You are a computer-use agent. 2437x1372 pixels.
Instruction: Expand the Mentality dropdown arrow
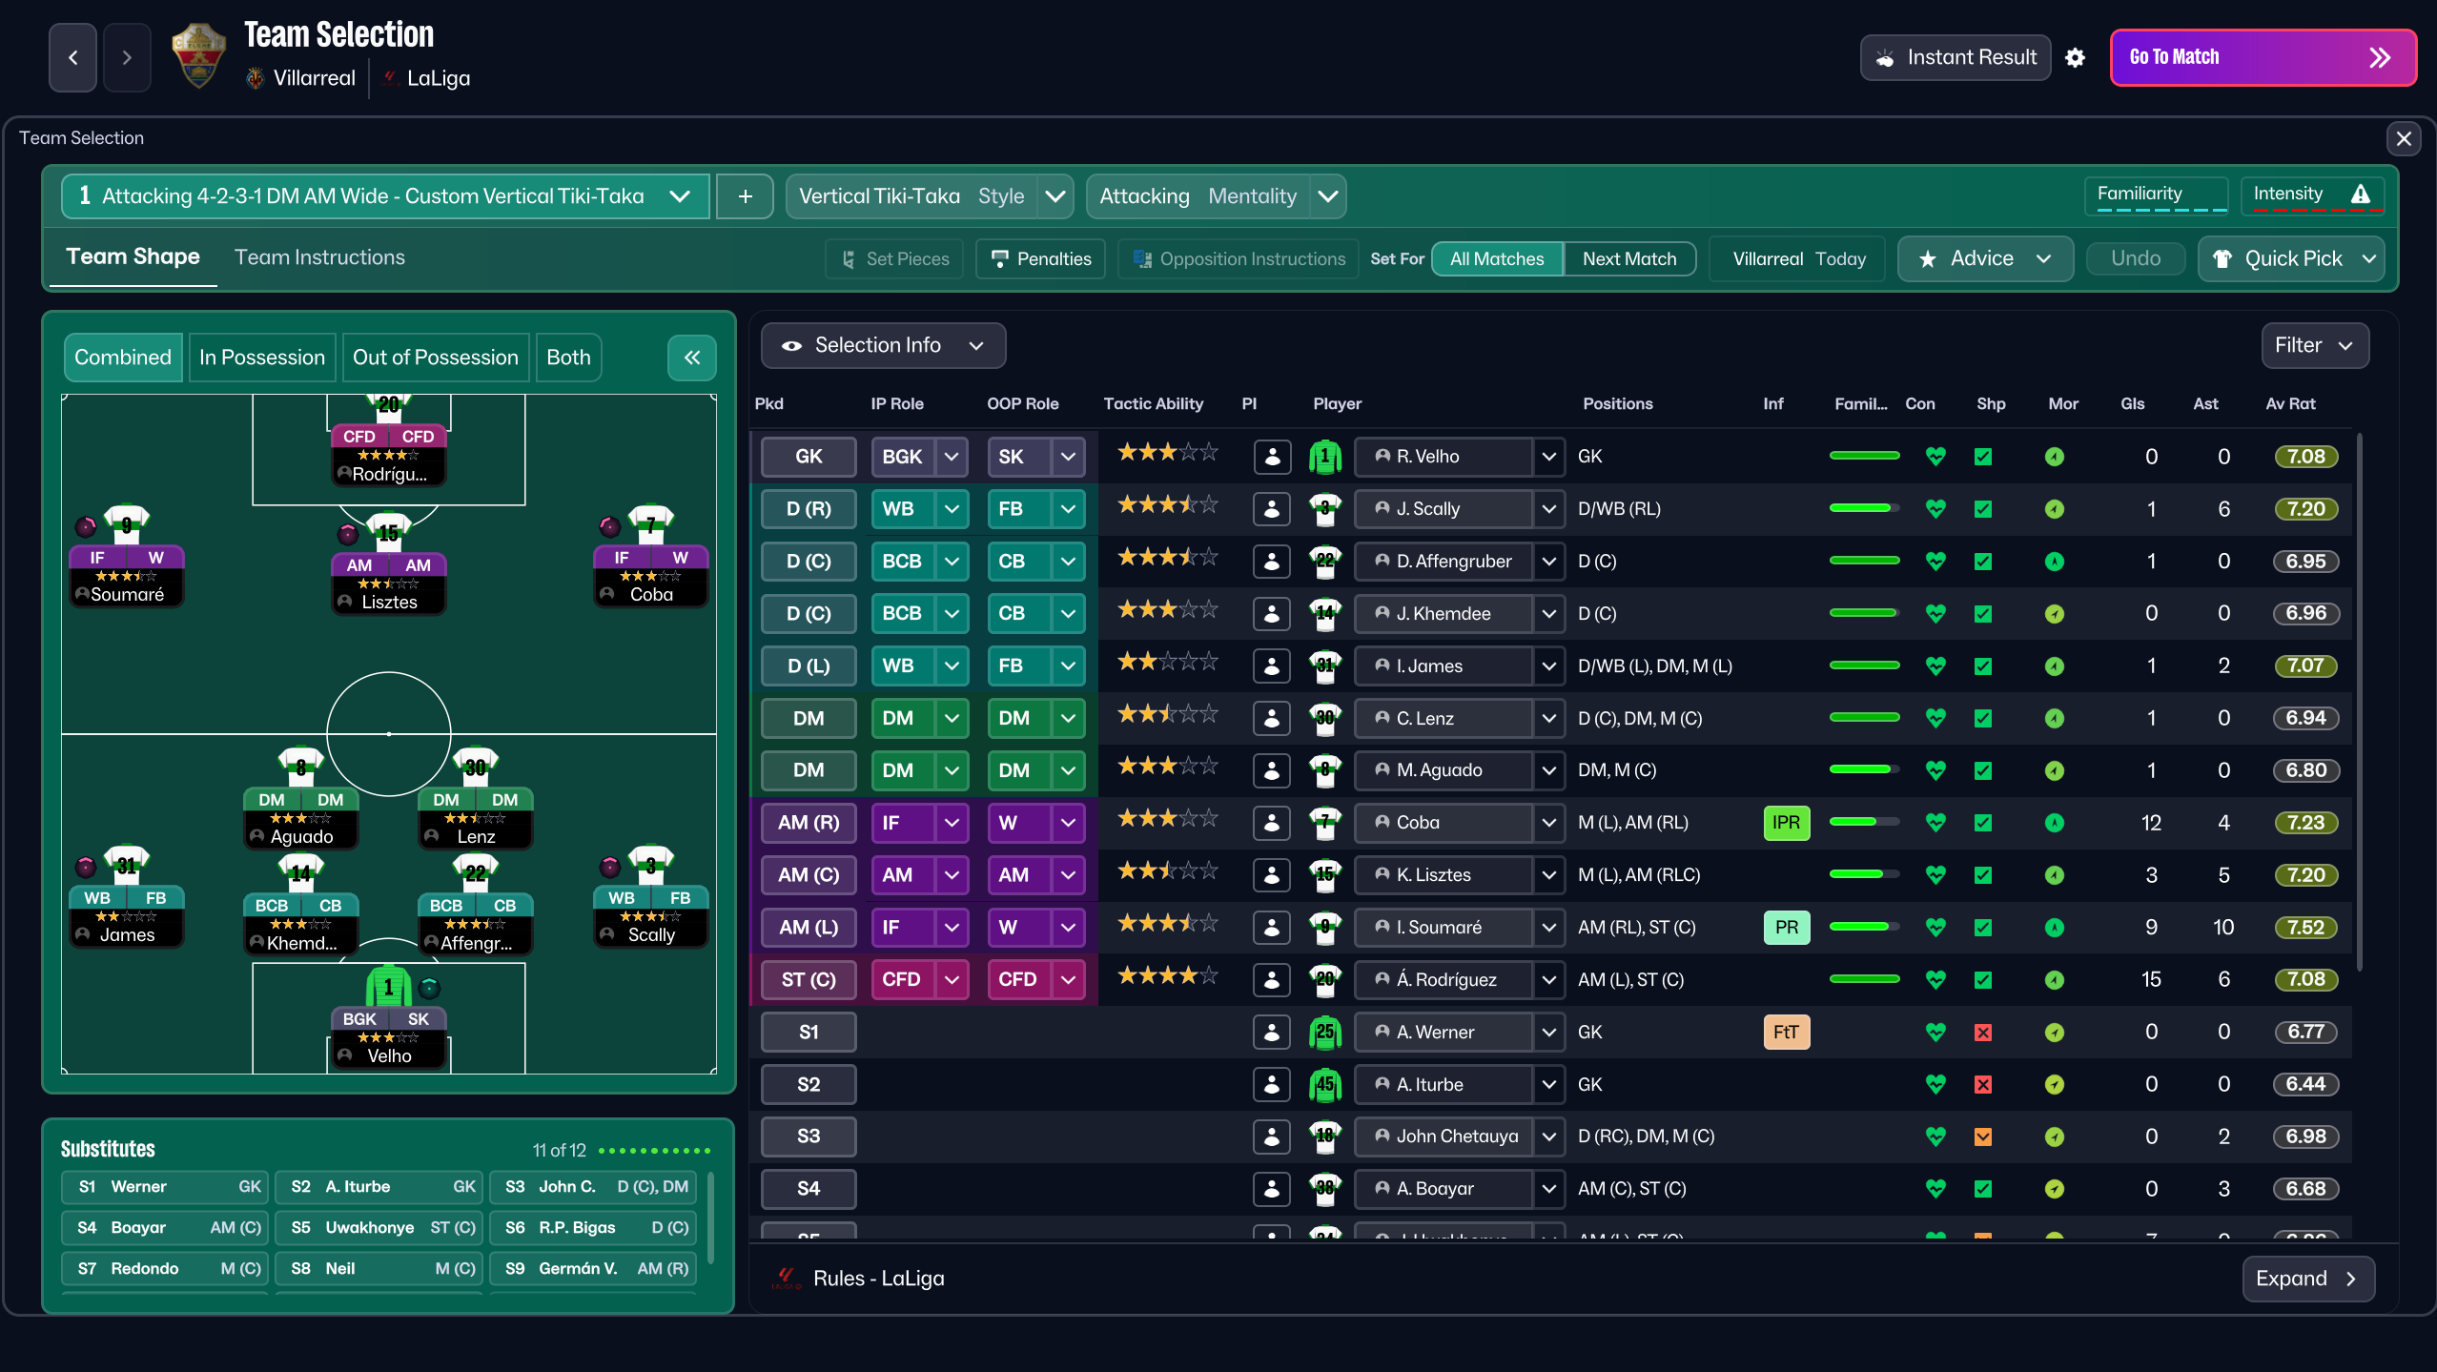coord(1328,196)
